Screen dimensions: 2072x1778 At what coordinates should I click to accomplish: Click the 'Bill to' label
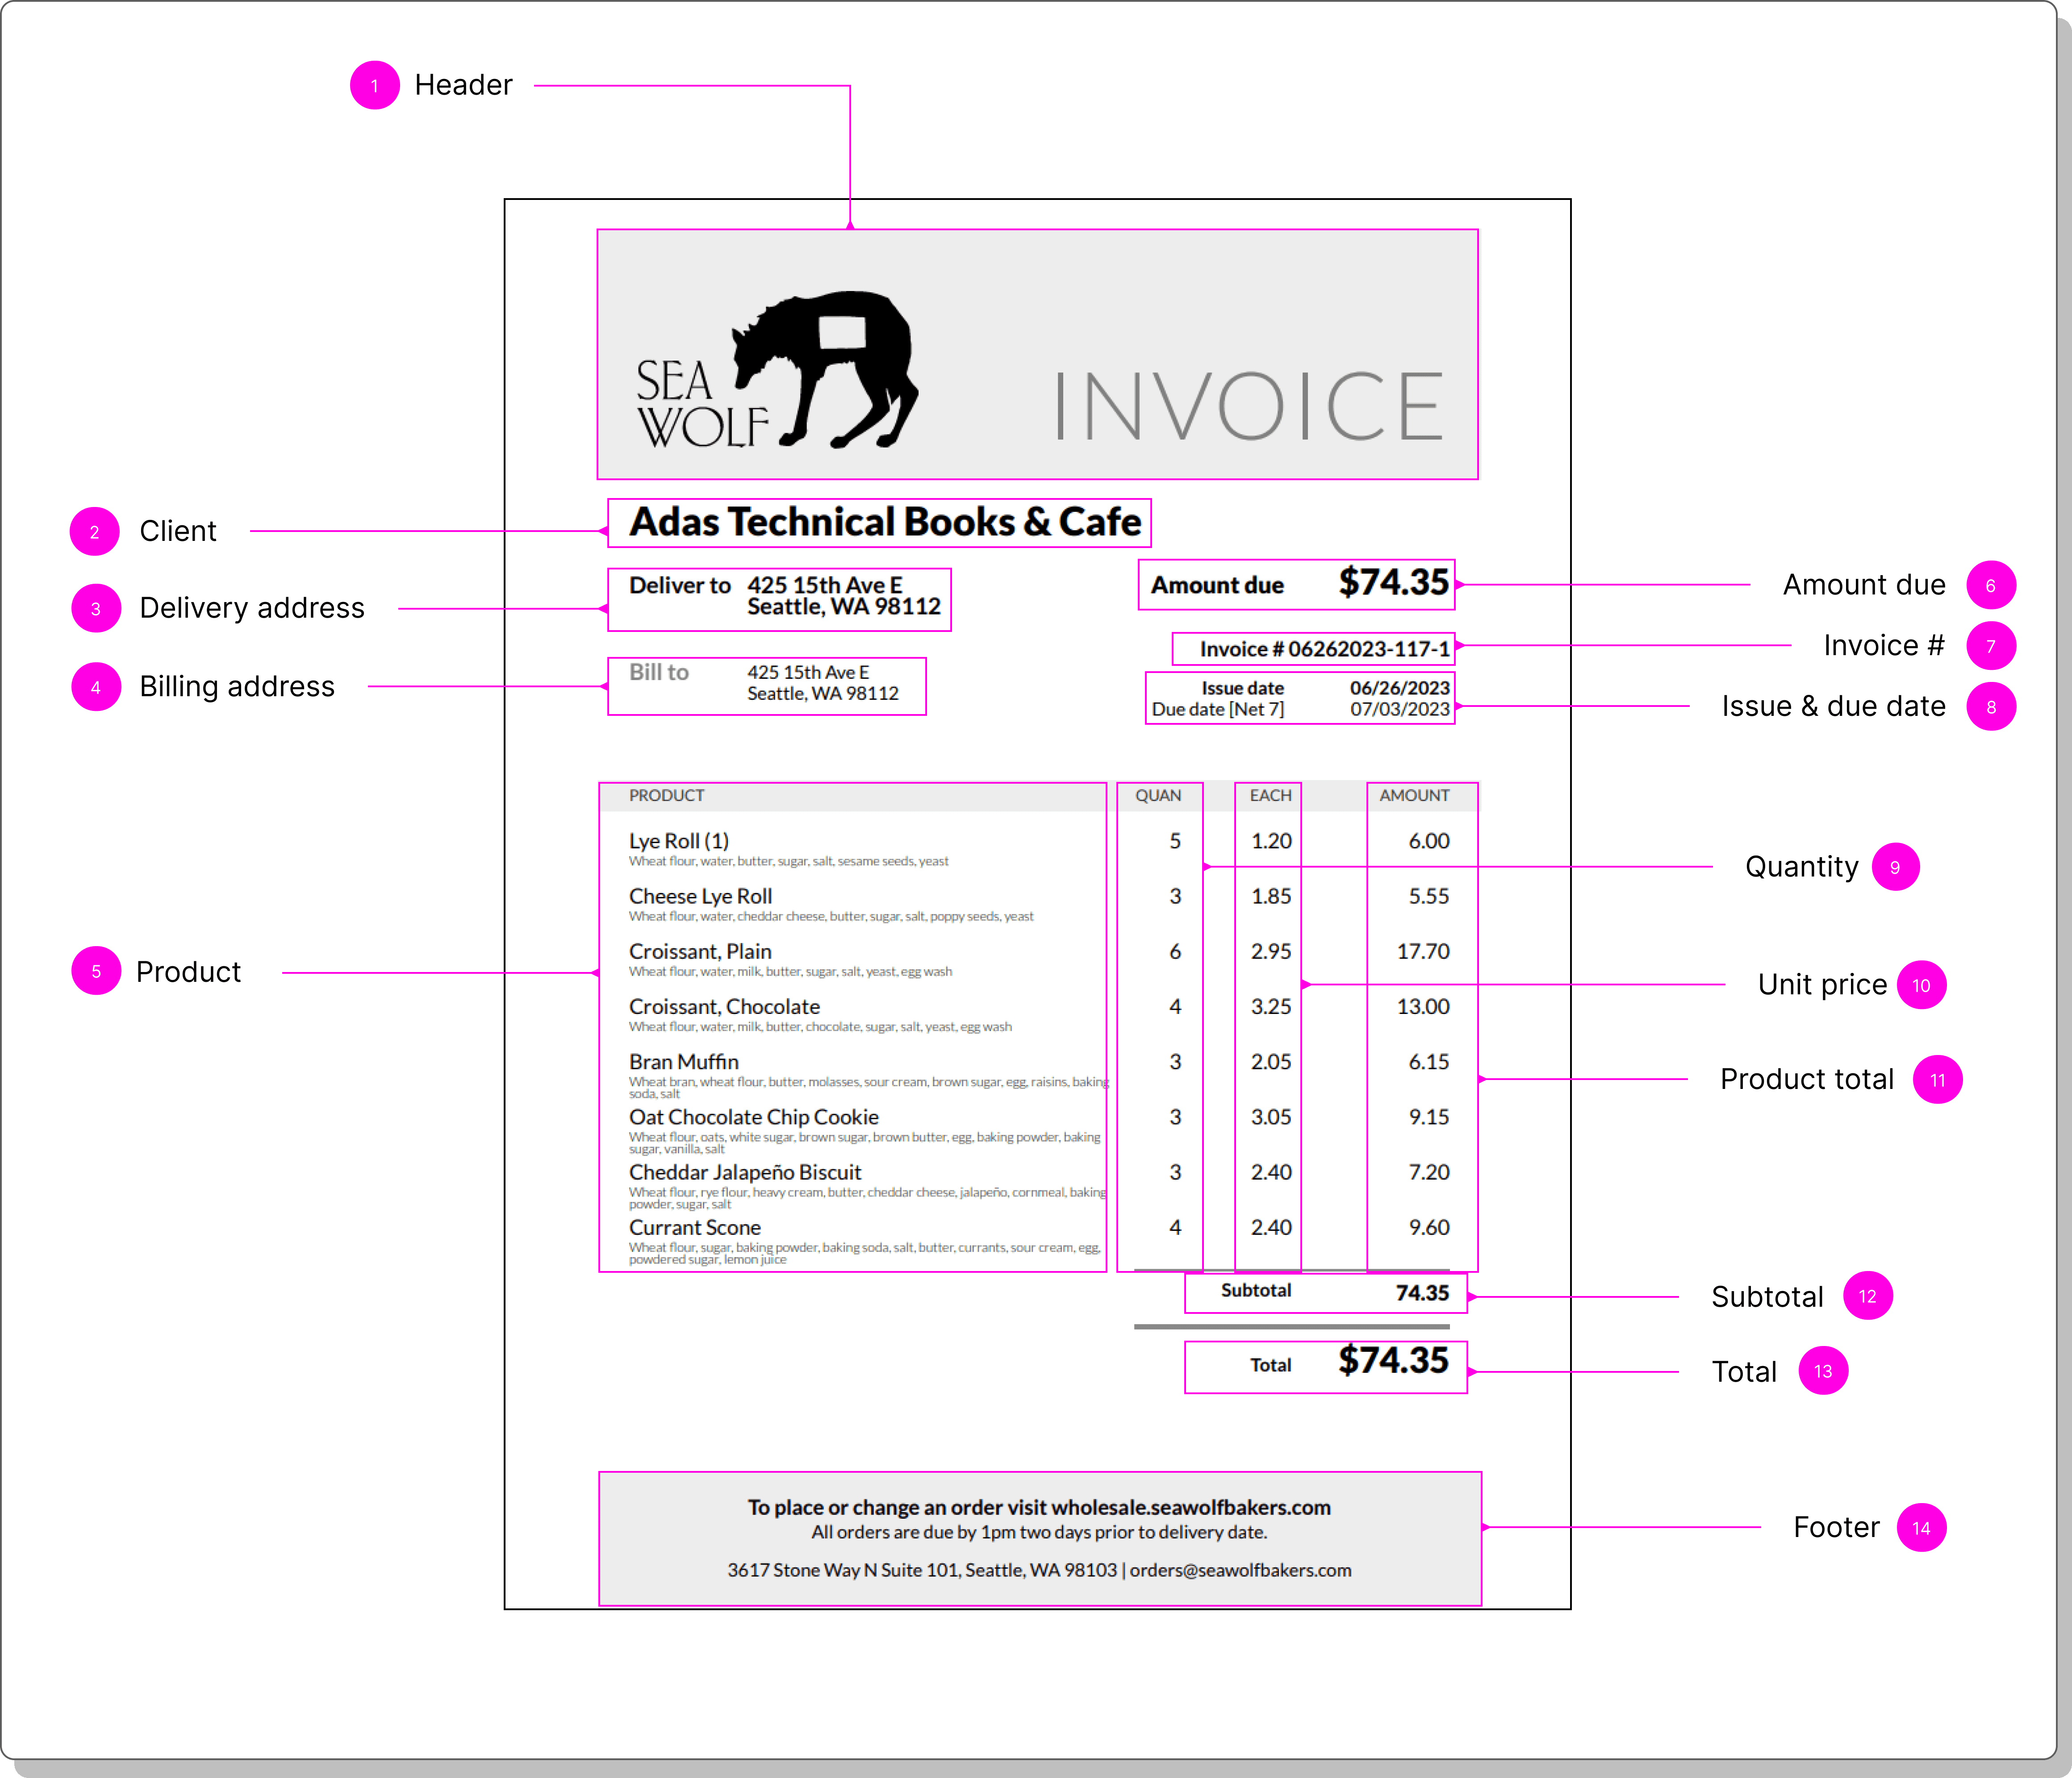tap(659, 673)
